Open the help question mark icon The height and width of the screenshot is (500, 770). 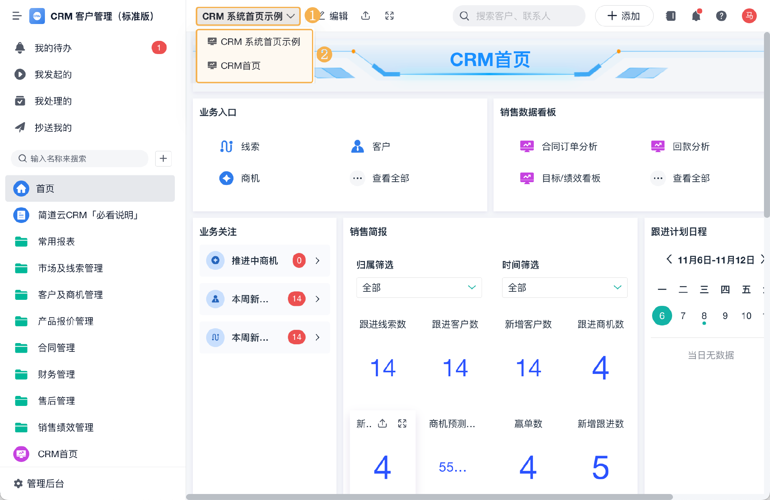721,16
